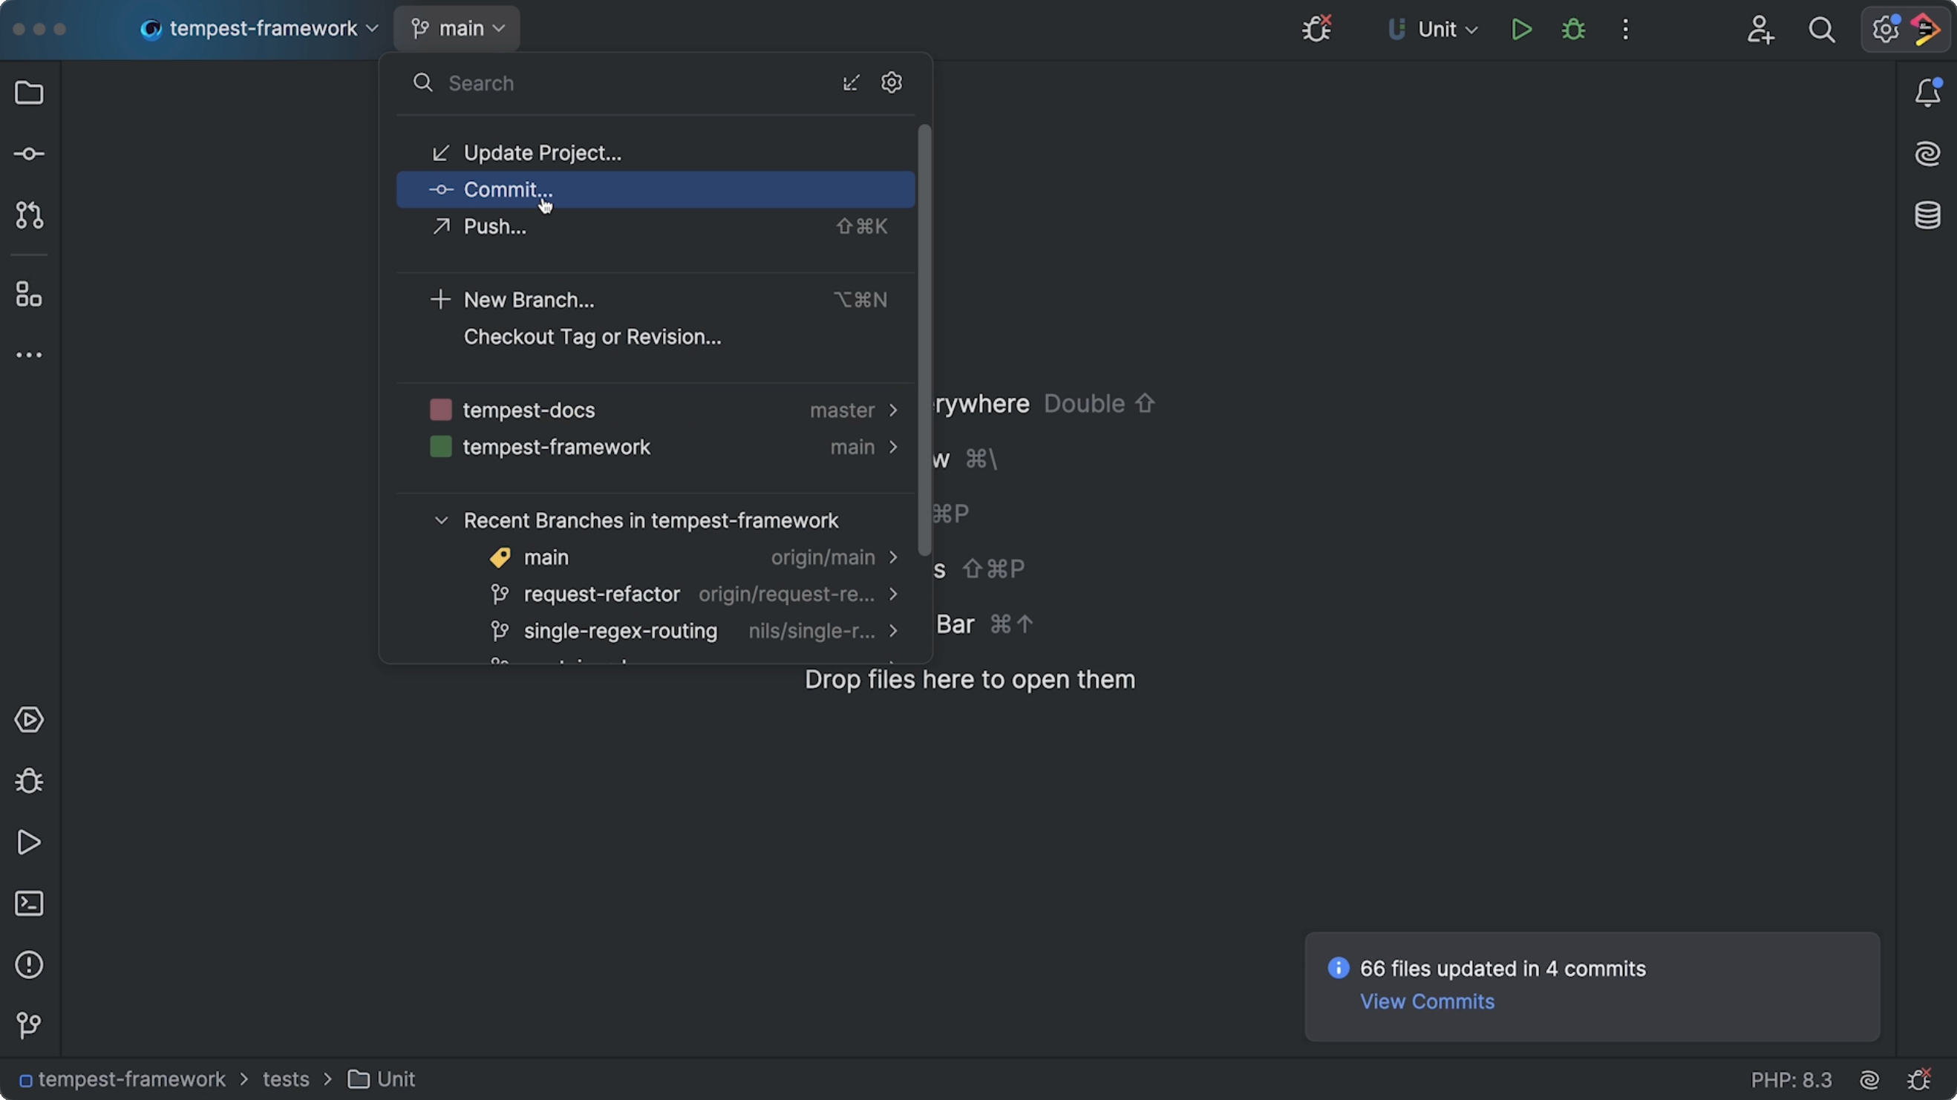1957x1100 pixels.
Task: Open IDE settings gear icon in top toolbar
Action: (1886, 29)
